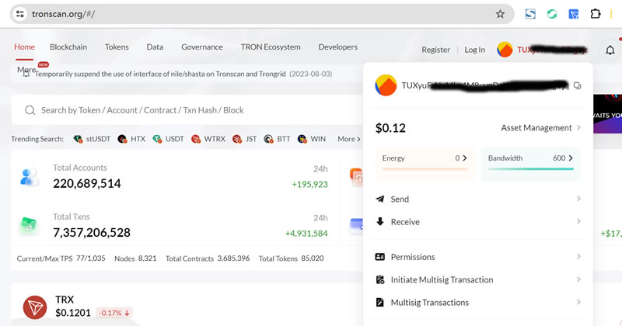This screenshot has height=326, width=622.
Task: Open the Permissions row chevron
Action: coord(578,257)
